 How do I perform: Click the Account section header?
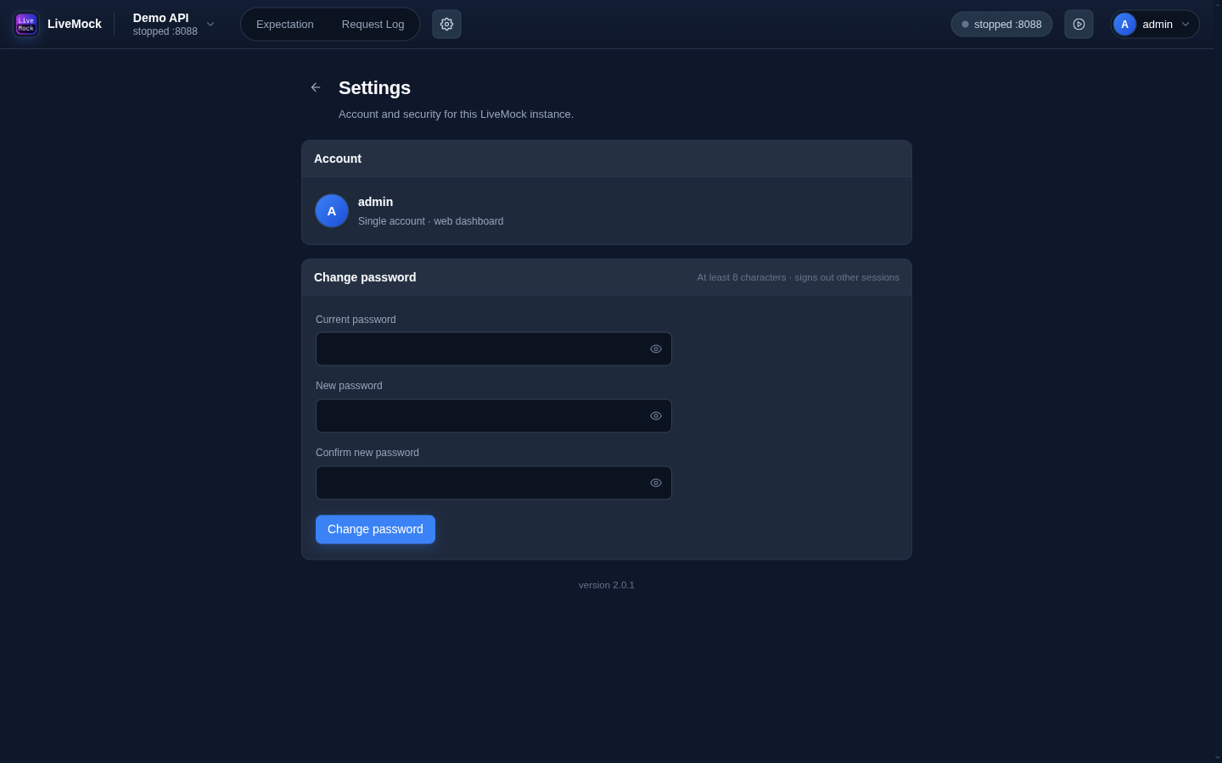point(607,159)
